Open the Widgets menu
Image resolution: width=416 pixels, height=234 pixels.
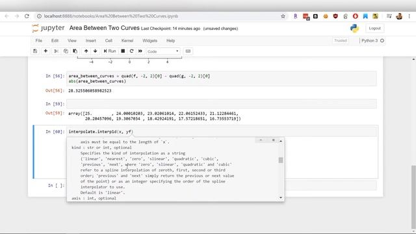(150, 40)
